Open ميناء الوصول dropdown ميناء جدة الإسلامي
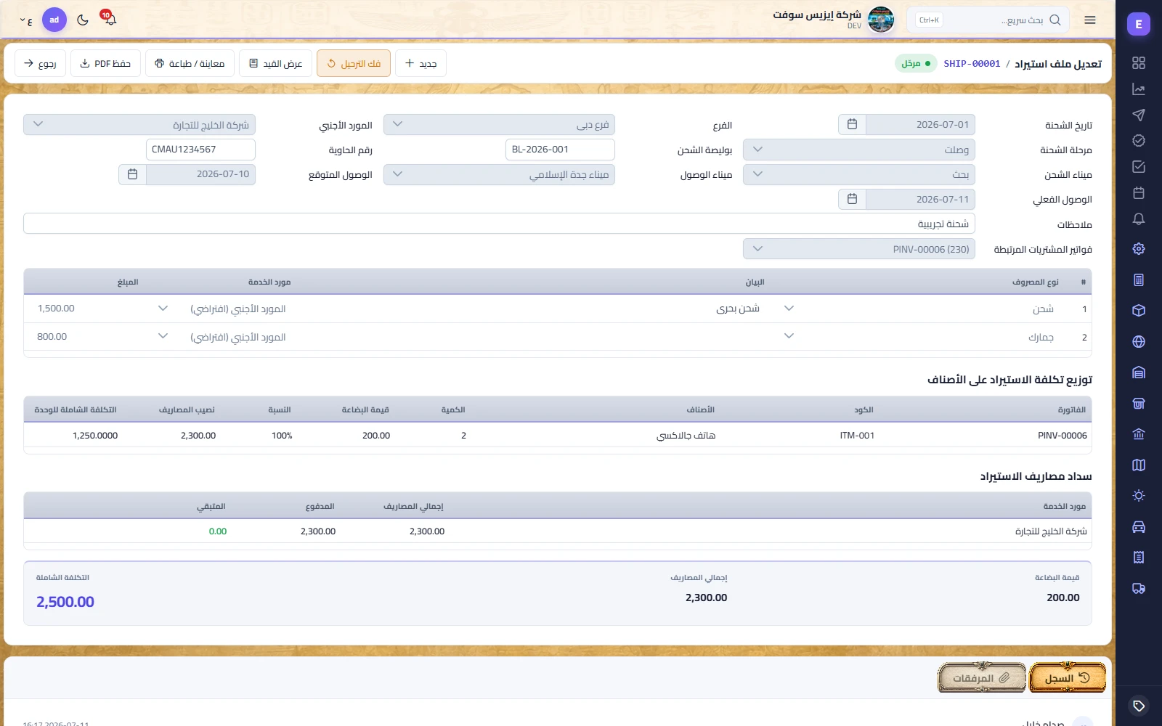Image resolution: width=1162 pixels, height=726 pixels. 499,174
